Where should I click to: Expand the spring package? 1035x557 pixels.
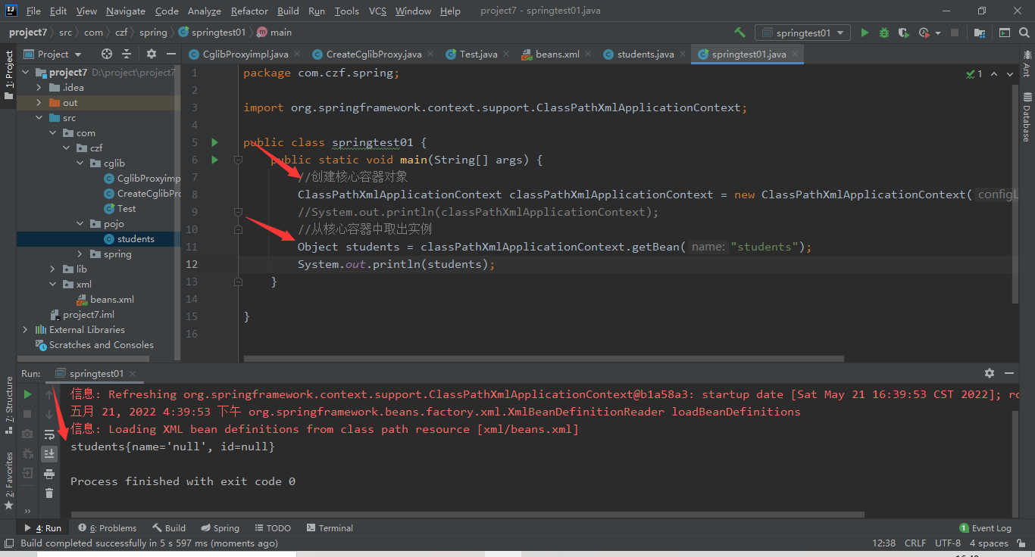80,254
